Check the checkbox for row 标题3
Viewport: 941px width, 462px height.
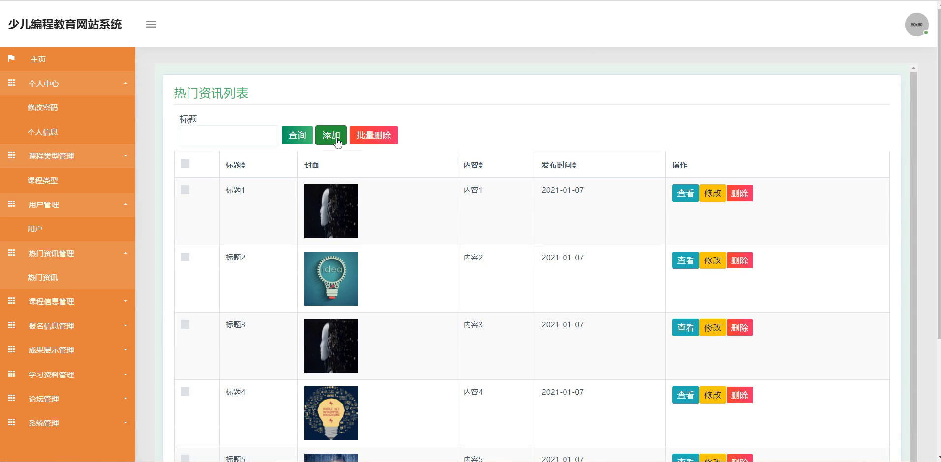point(185,324)
